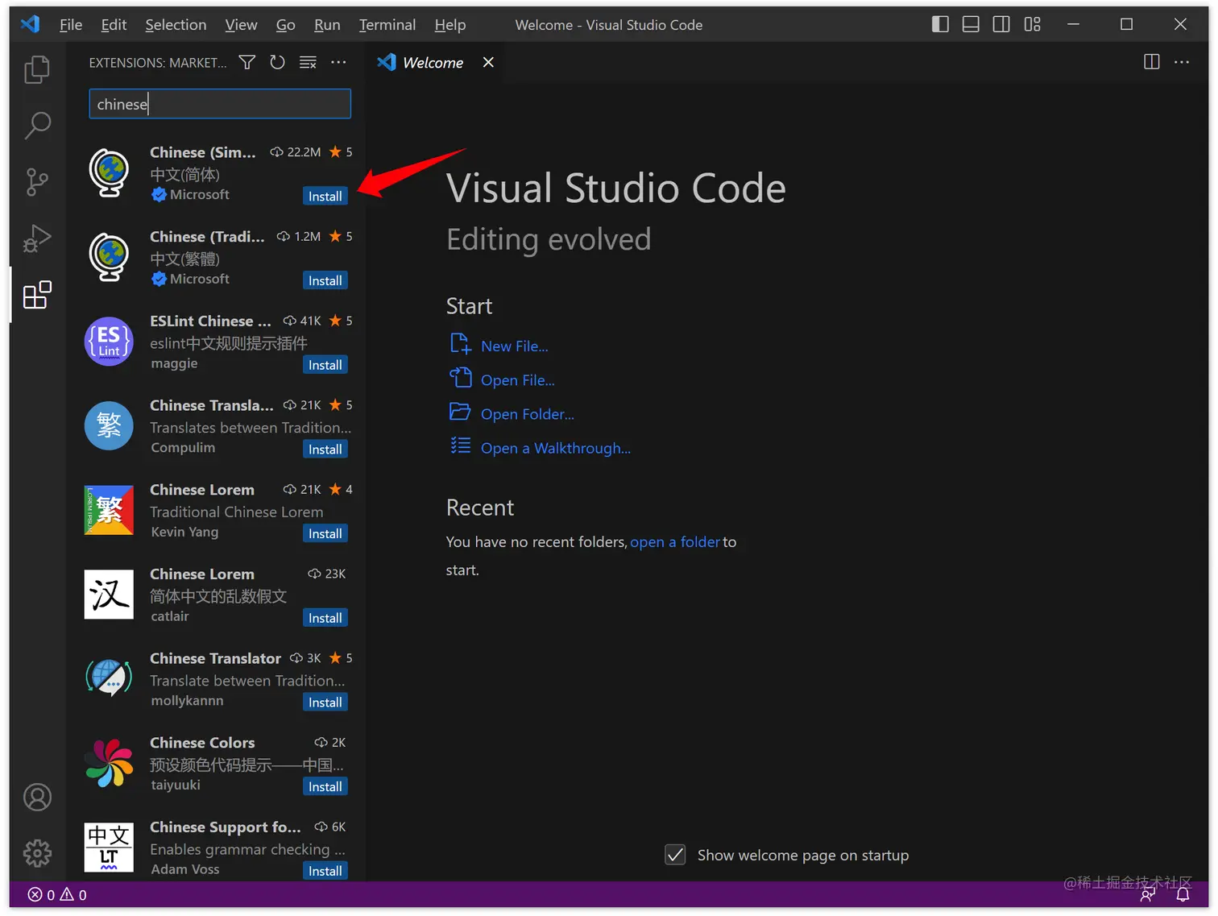Click the Microsoft verified publisher under Chinese (Simplified)
The width and height of the screenshot is (1218, 916).
(191, 195)
